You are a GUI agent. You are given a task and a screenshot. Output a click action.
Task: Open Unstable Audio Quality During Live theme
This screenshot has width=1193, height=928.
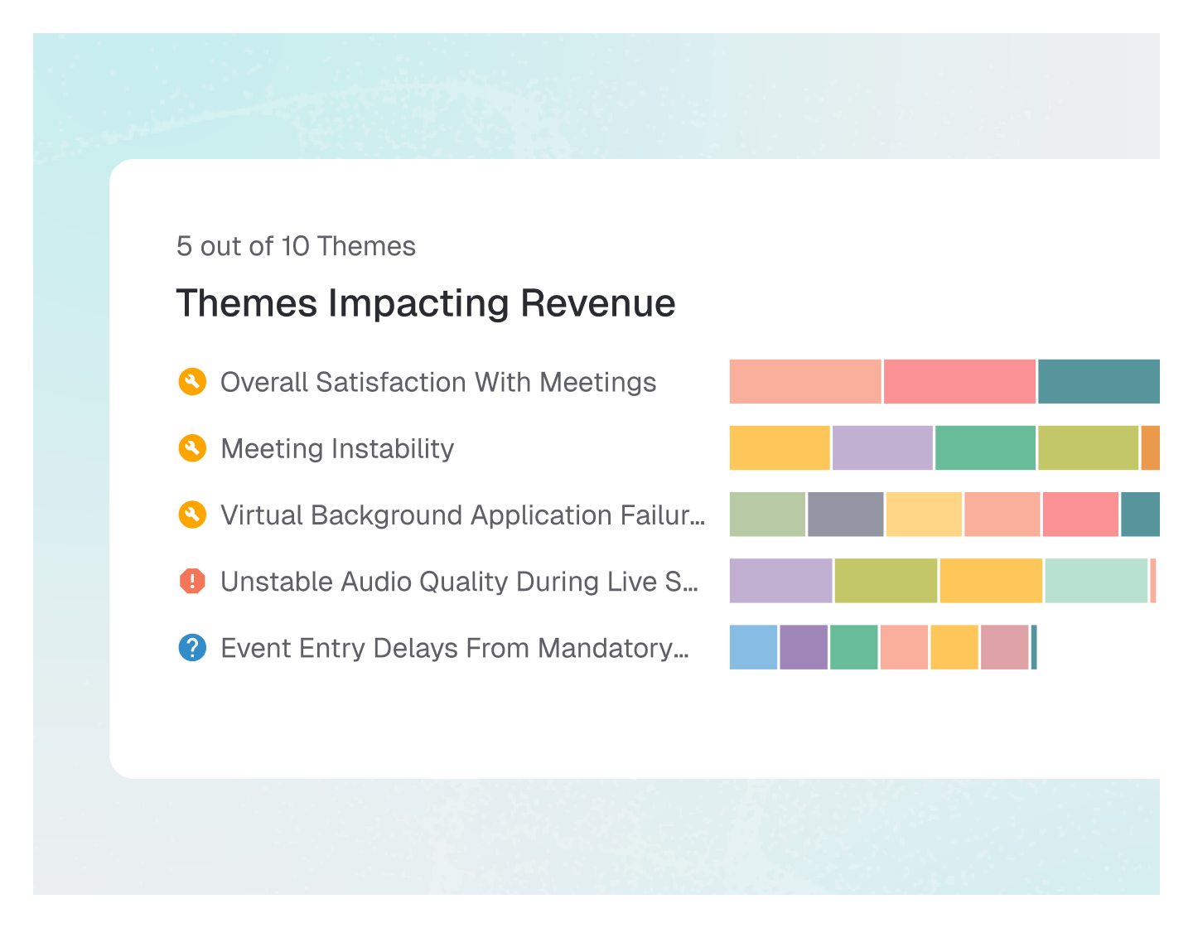460,581
